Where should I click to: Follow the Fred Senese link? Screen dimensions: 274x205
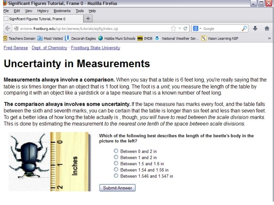(16, 48)
